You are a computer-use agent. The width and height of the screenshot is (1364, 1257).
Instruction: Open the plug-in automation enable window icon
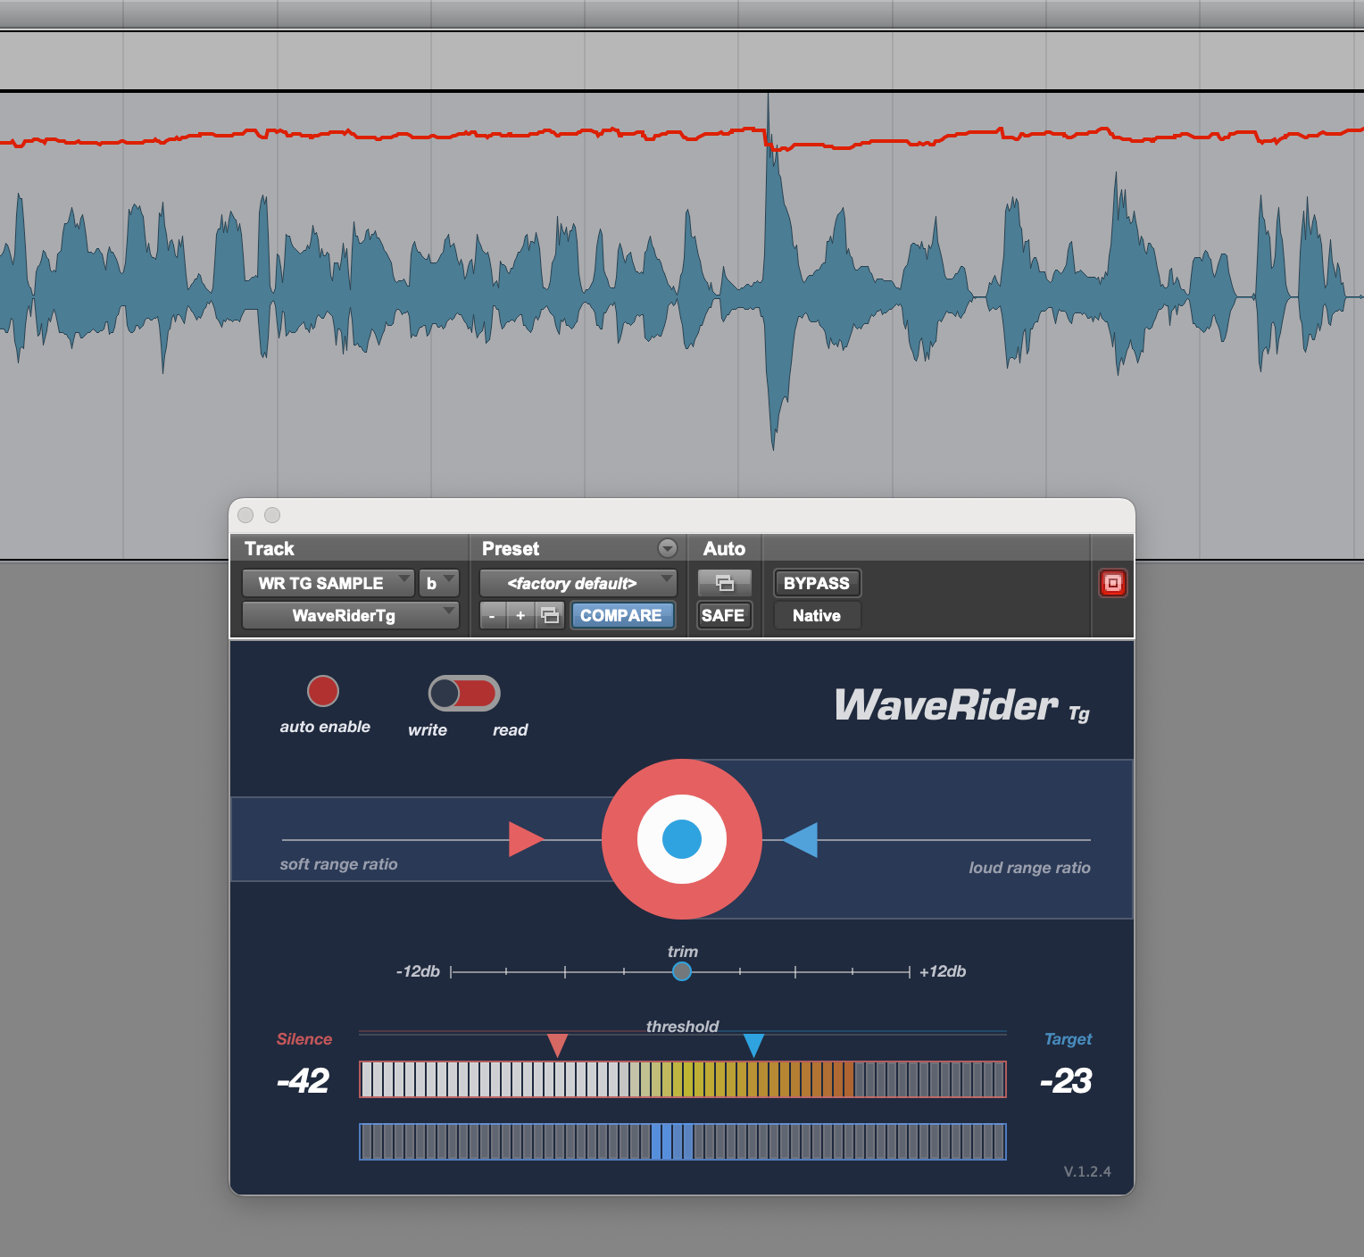[724, 583]
